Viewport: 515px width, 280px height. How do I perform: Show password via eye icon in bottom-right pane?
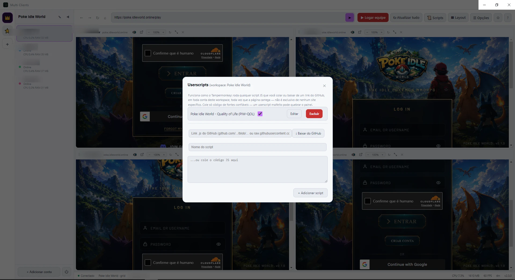click(x=438, y=183)
